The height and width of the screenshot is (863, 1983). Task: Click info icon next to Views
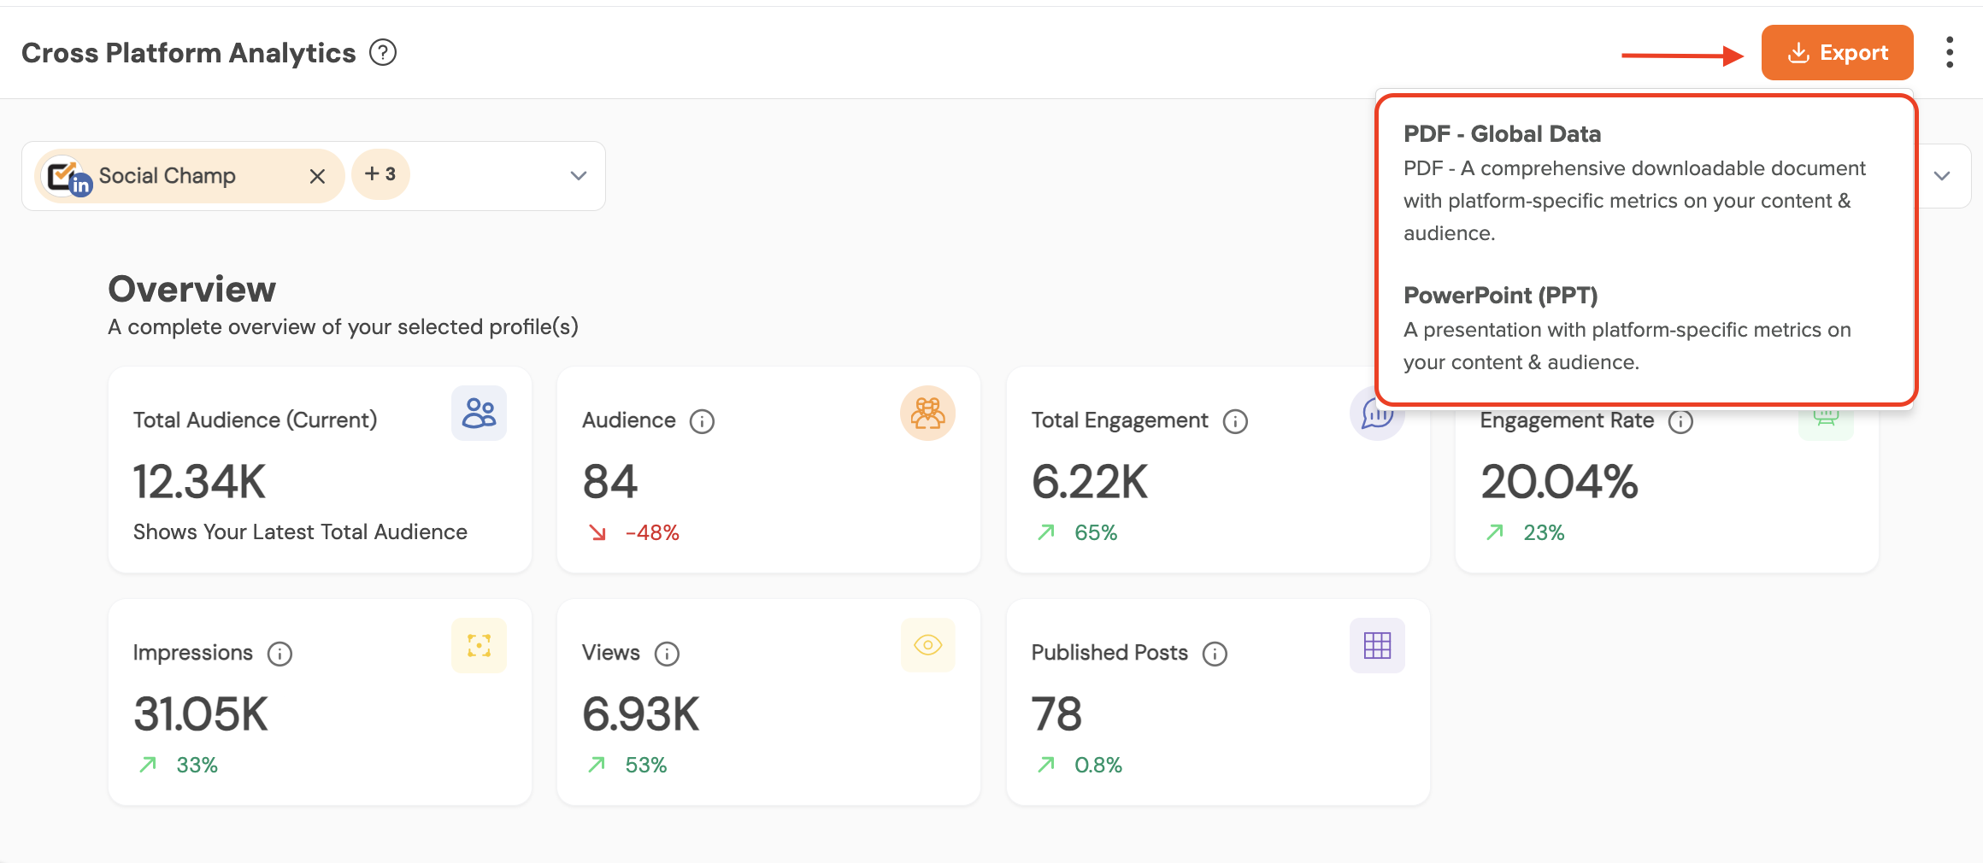tap(667, 654)
